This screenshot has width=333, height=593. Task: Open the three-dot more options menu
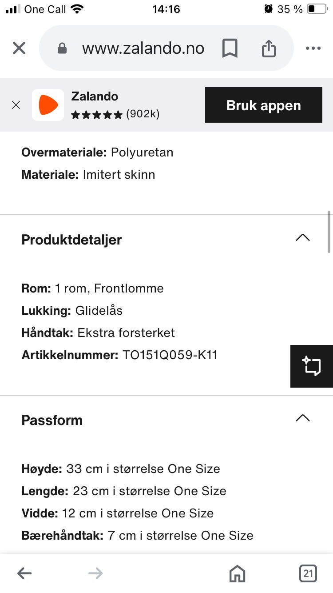click(313, 48)
